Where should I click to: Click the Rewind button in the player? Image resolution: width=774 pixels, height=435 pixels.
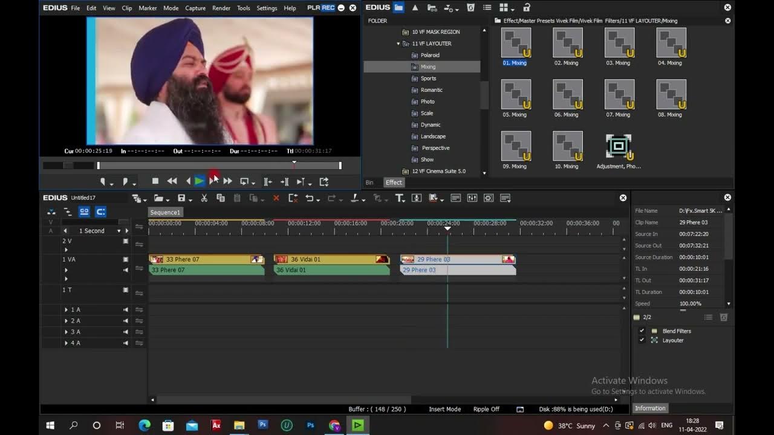pos(172,181)
